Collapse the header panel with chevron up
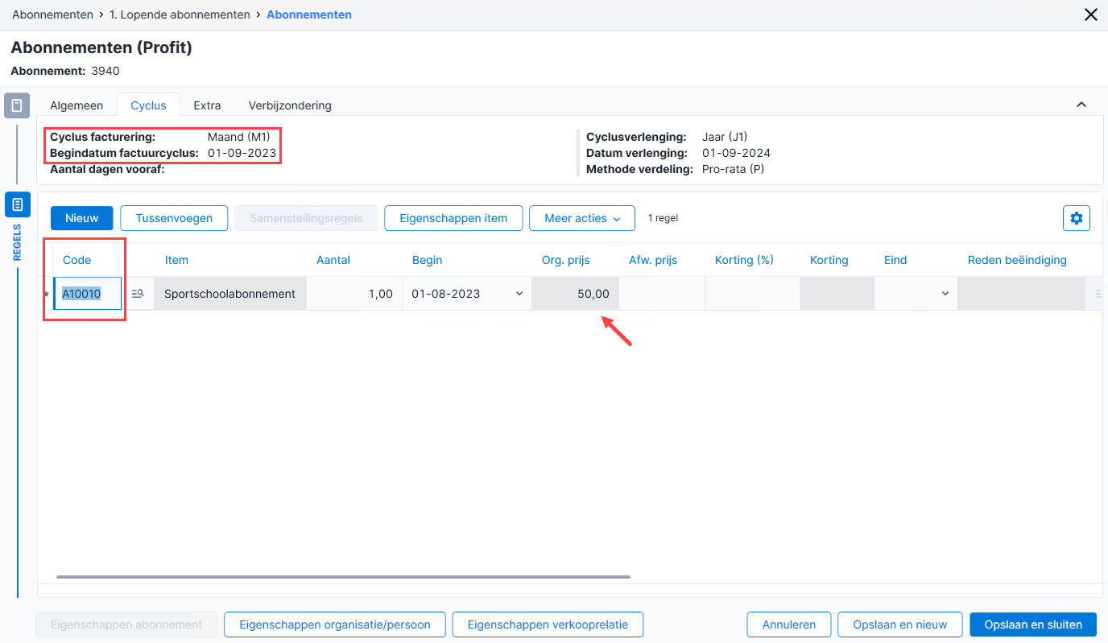 tap(1081, 105)
